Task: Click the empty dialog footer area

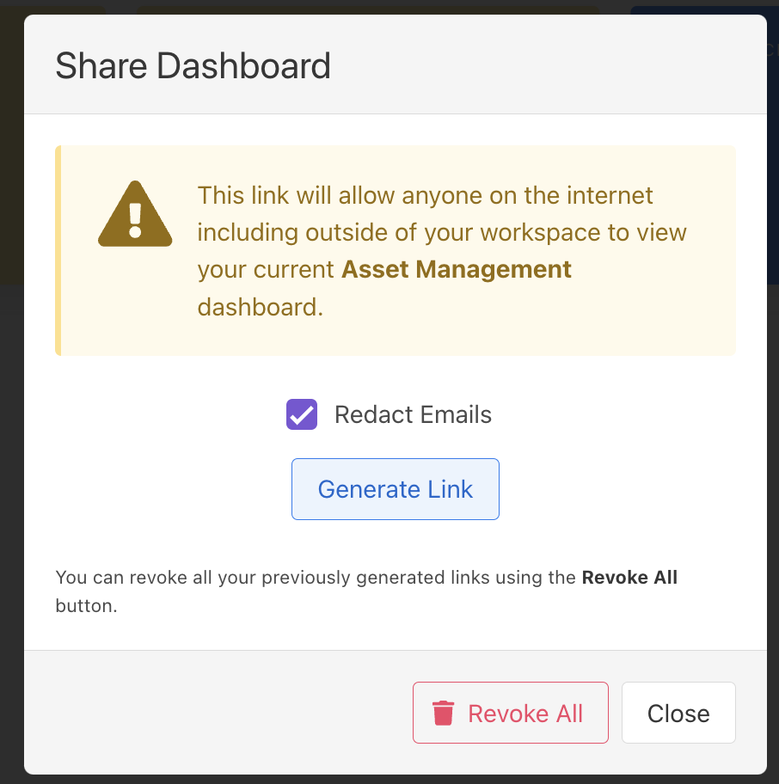Action: (x=215, y=712)
